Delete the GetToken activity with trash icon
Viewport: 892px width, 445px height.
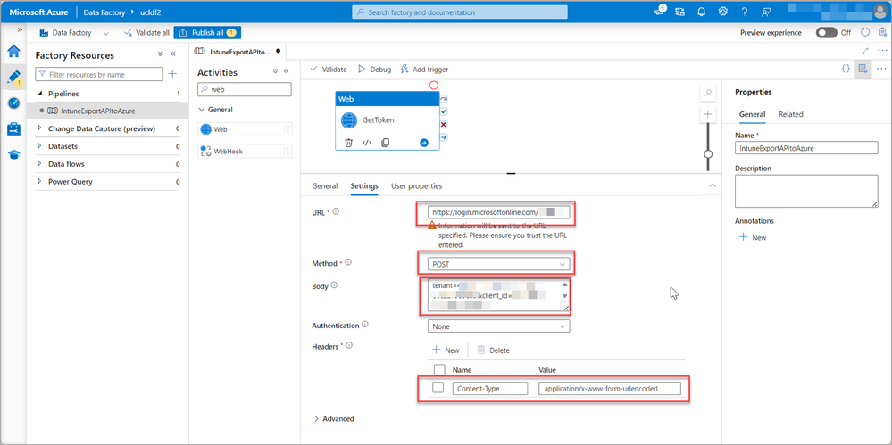[349, 143]
